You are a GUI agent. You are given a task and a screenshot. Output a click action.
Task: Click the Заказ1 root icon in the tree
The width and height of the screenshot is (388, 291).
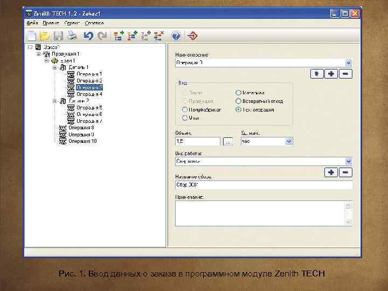tap(38, 47)
